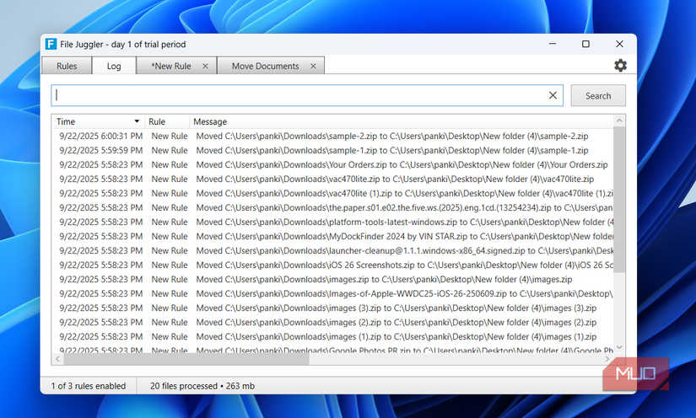
Task: Sort by the Rule column header
Action: pyautogui.click(x=167, y=121)
